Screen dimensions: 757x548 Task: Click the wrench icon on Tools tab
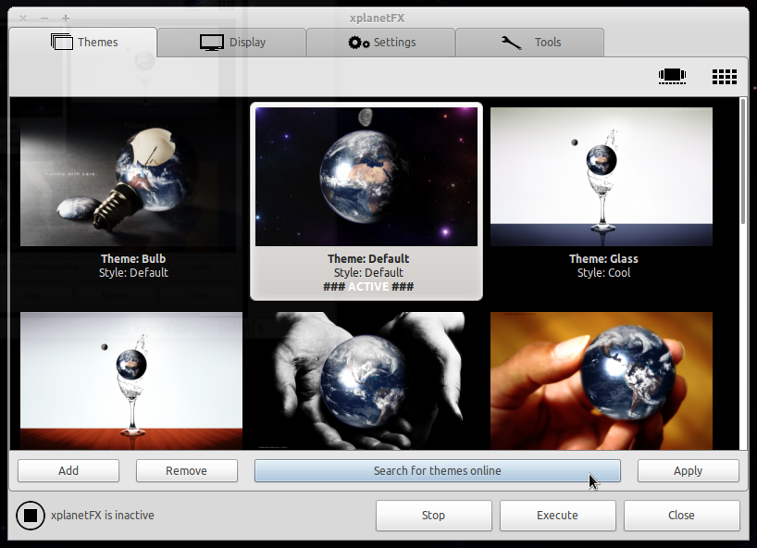coord(511,43)
